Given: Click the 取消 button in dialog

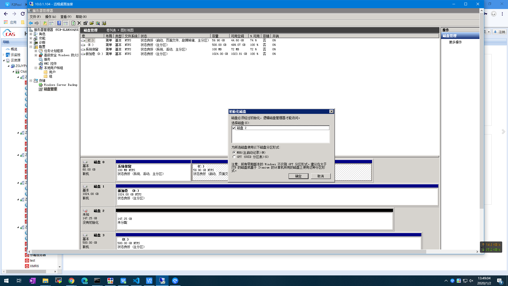Looking at the screenshot, I should tap(320, 176).
